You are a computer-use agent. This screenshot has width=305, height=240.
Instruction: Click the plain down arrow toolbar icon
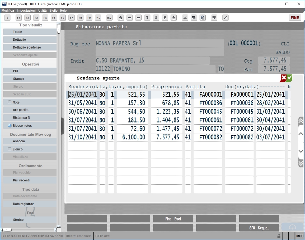(156, 18)
